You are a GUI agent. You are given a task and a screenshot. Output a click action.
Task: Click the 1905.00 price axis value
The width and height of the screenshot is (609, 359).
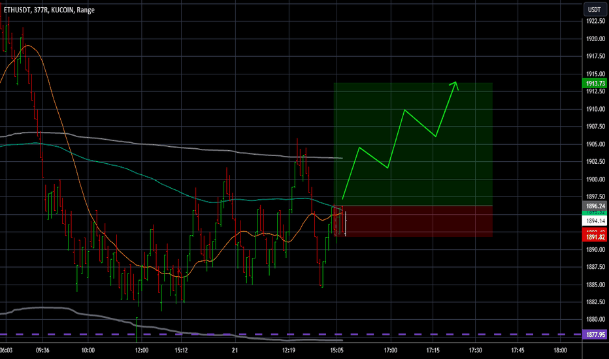point(595,144)
